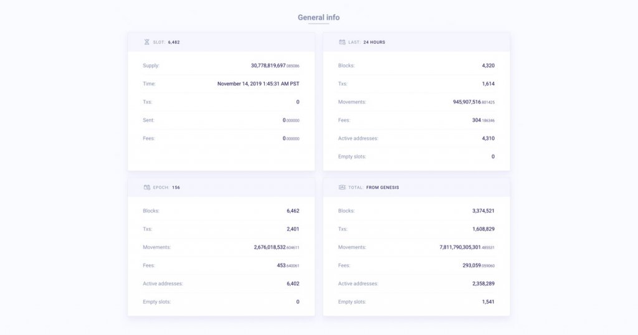Select the slot number 6,482
Screen dimensions: 638x335
click(174, 42)
